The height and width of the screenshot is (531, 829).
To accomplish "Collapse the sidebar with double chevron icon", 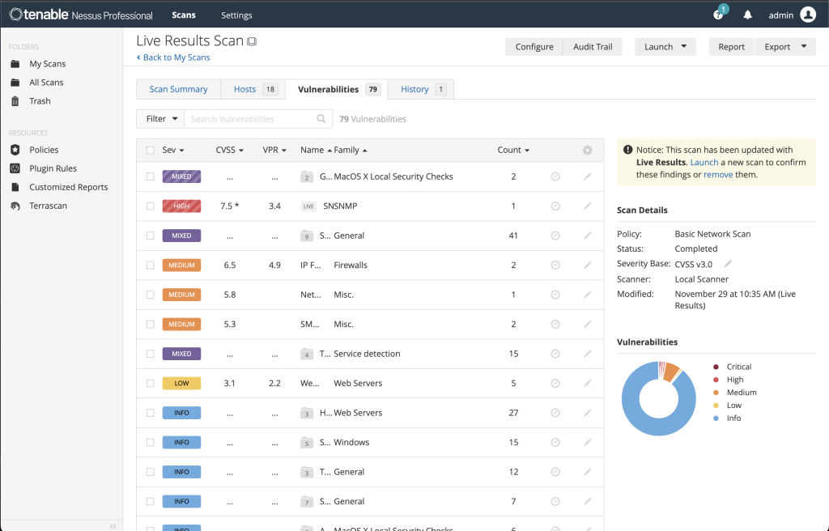I will click(x=113, y=525).
